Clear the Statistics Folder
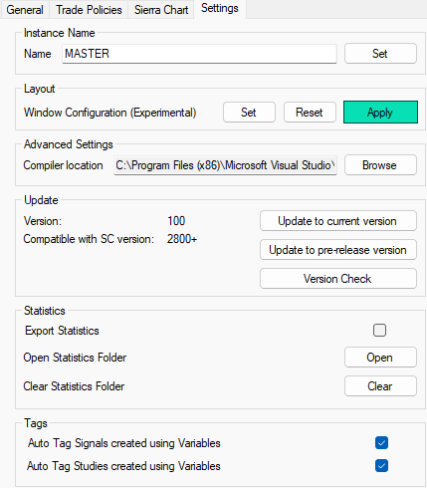Screen dimensions: 427x488 pyautogui.click(x=380, y=386)
